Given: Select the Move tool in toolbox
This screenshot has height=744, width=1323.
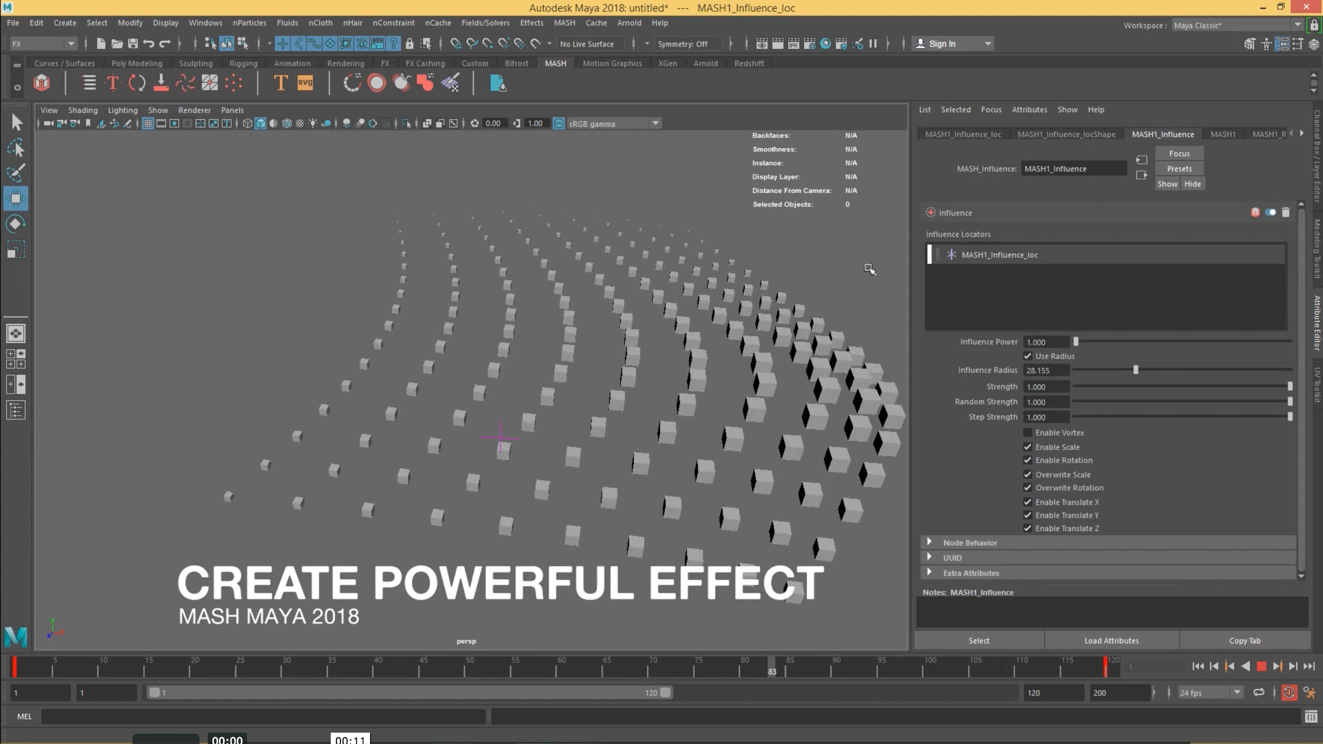Looking at the screenshot, I should [16, 198].
